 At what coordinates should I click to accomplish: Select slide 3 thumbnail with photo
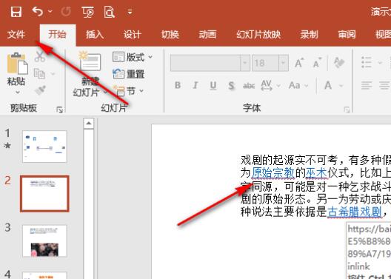coord(44,241)
